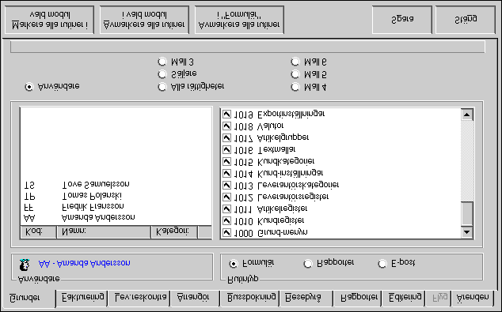Switch to the Fakturering tab
Image resolution: width=502 pixels, height=312 pixels.
(82, 298)
